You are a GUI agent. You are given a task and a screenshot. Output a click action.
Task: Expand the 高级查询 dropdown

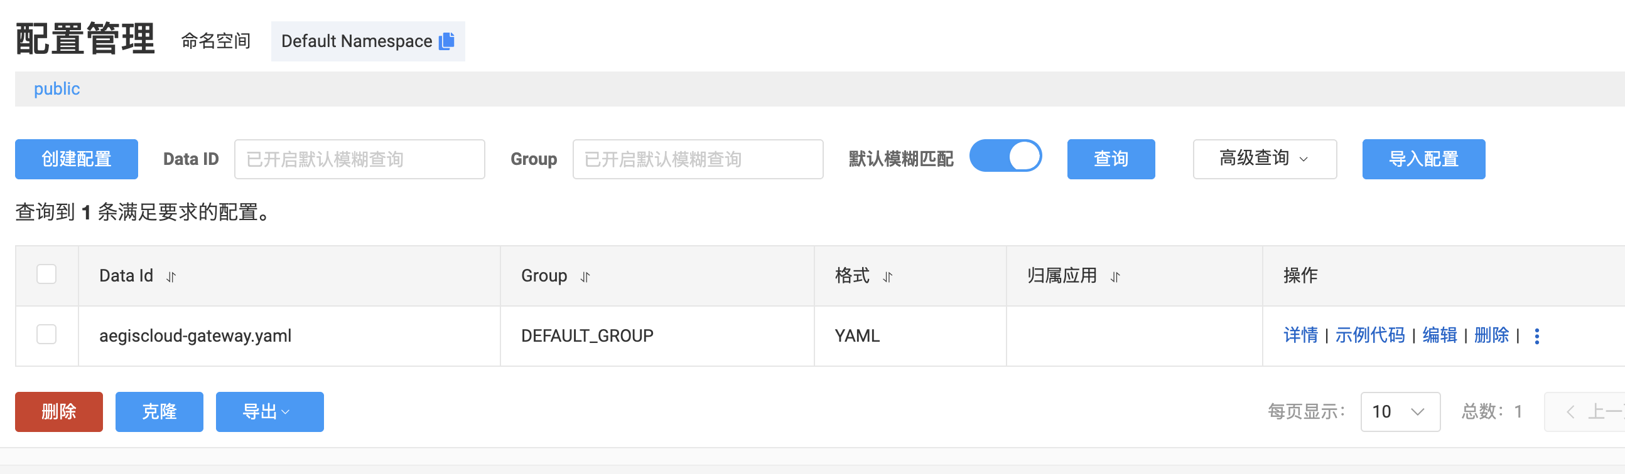click(1264, 159)
